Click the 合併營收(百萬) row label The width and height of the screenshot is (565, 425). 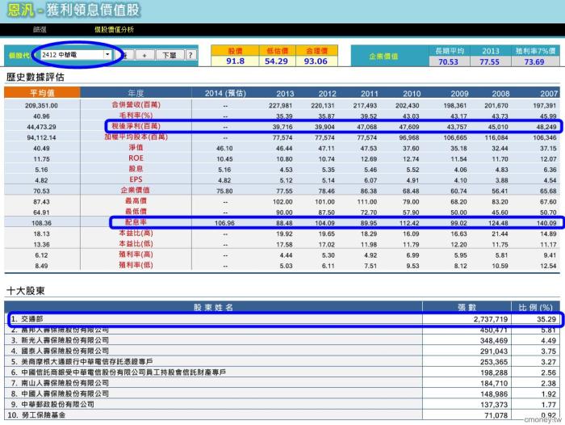pos(136,104)
